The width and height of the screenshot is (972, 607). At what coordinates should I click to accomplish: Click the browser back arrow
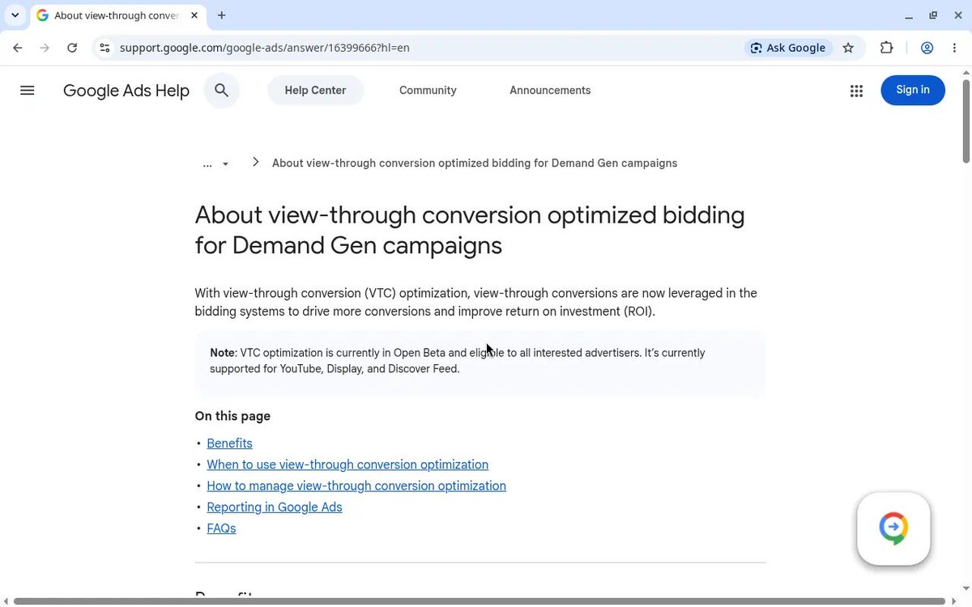point(18,48)
